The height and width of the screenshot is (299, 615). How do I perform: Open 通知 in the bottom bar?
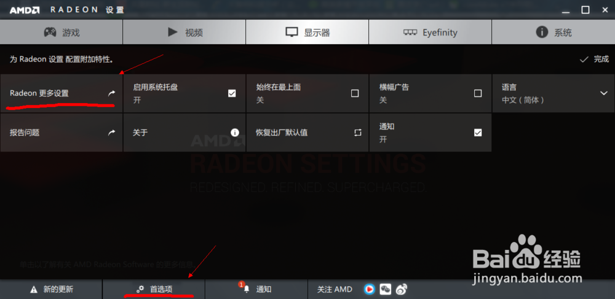[256, 290]
